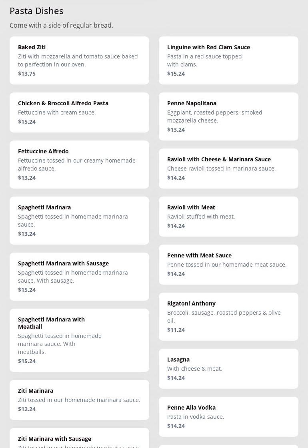308x448 pixels.
Task: Select Linguine with Red Clam Sauce
Action: (228, 60)
